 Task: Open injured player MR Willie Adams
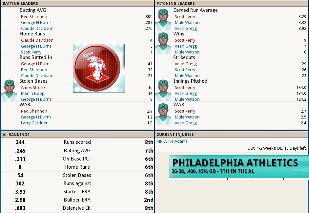coord(172,141)
